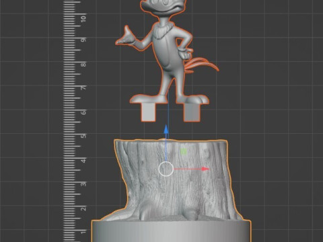The height and width of the screenshot is (242, 323).
Task: Click the ruler mark labeled 9
Action: tap(83, 40)
